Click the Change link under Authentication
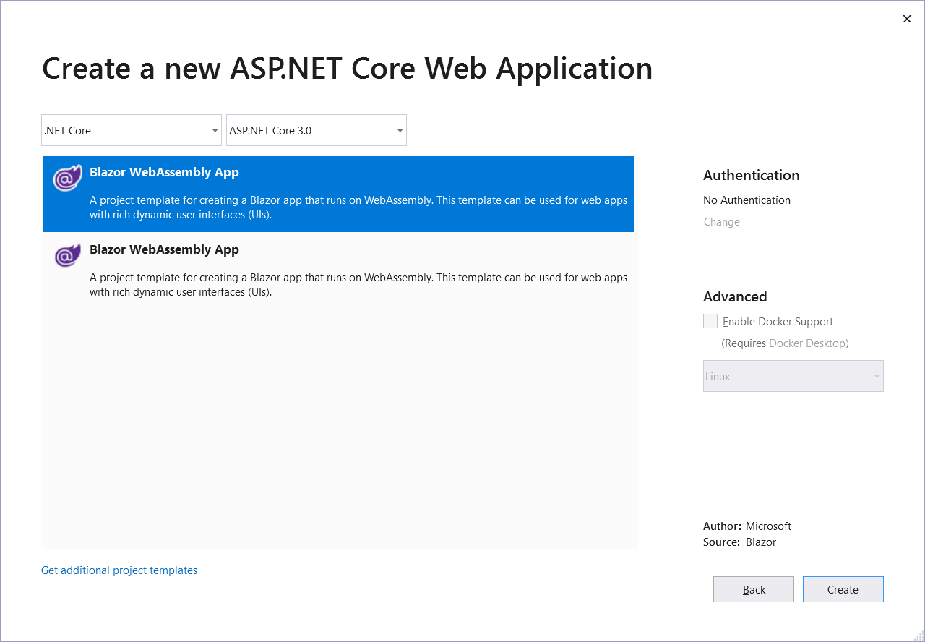Screen dimensions: 925x642 720,222
